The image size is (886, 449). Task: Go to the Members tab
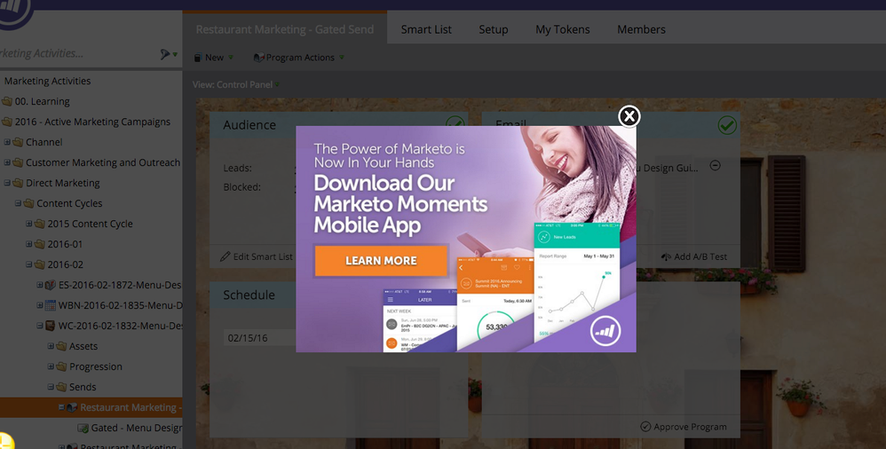click(641, 29)
